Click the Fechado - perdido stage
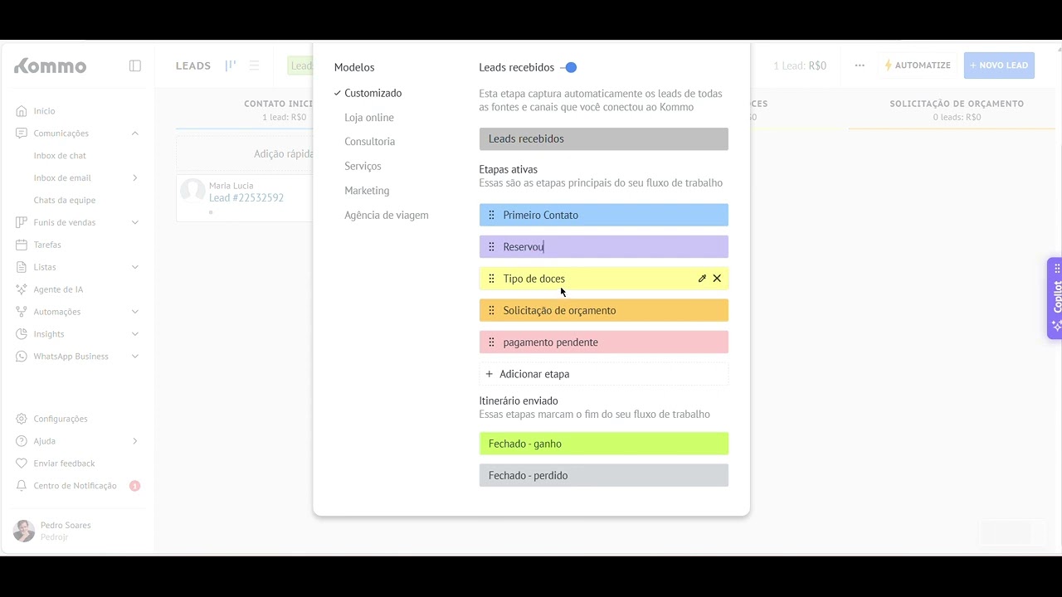The image size is (1062, 597). [604, 475]
